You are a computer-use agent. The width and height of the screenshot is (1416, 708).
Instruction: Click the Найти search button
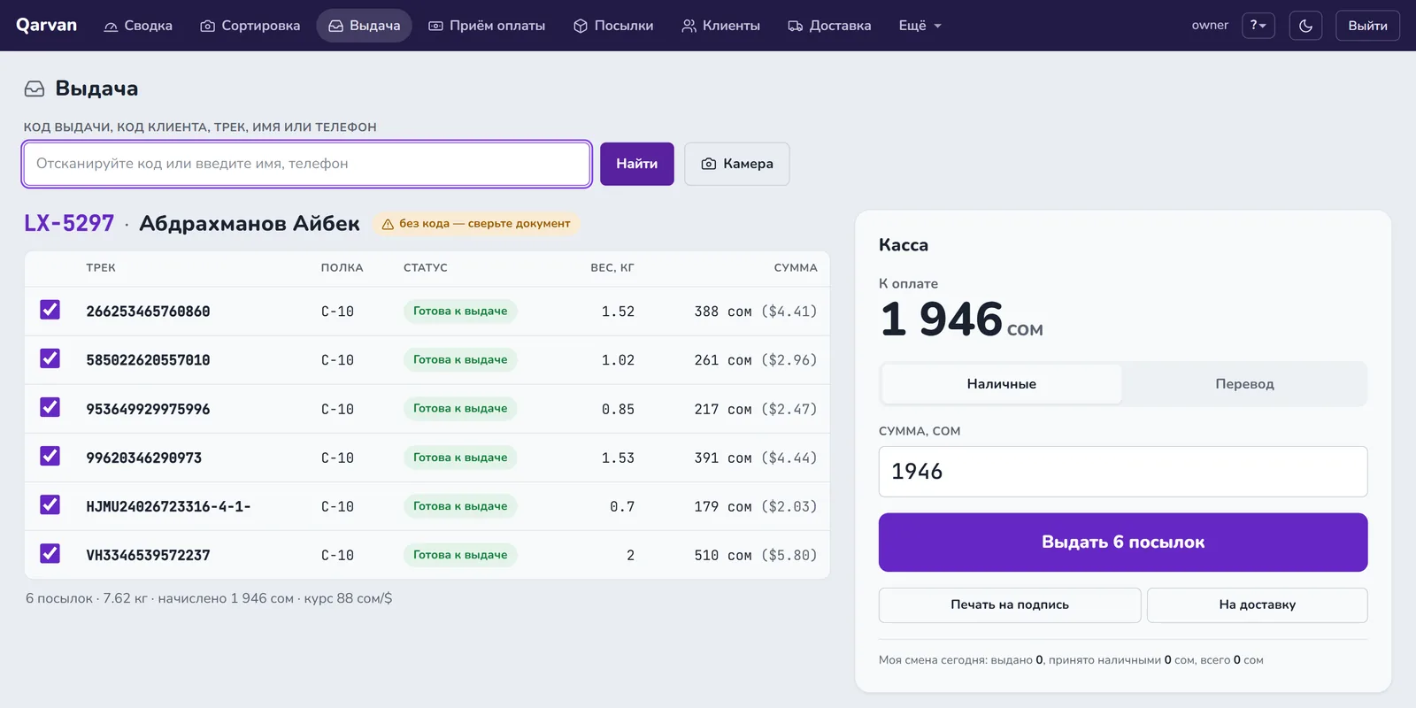coord(637,164)
